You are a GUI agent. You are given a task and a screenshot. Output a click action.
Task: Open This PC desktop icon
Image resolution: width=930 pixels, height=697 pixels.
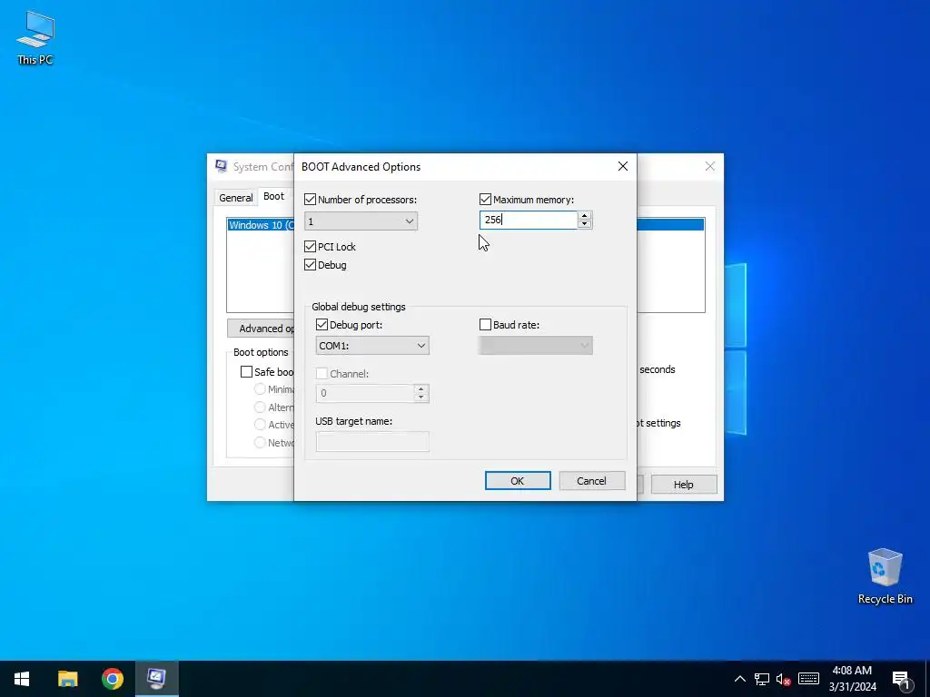[x=35, y=37]
